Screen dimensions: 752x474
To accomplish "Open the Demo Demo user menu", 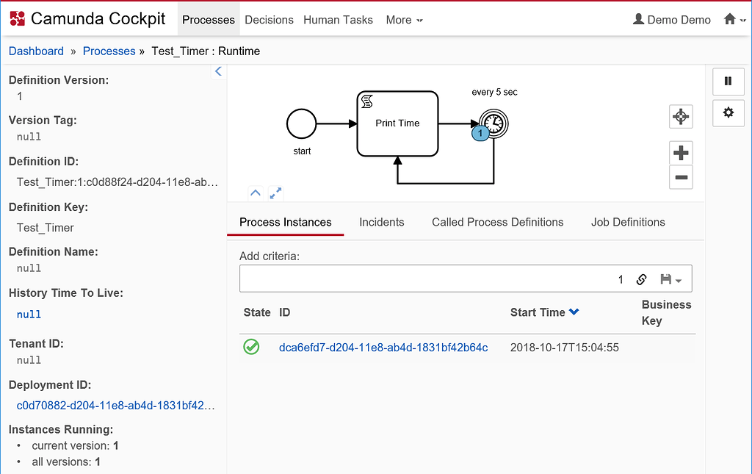I will [671, 20].
